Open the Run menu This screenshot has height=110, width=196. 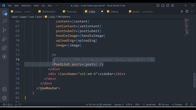click(x=50, y=5)
